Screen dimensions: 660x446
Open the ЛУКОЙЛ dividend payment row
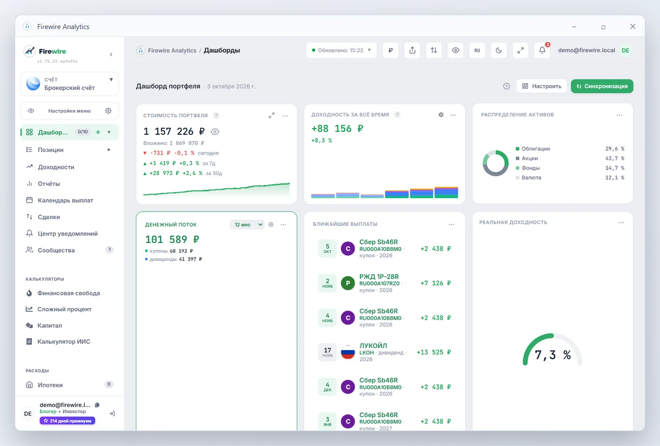(384, 352)
